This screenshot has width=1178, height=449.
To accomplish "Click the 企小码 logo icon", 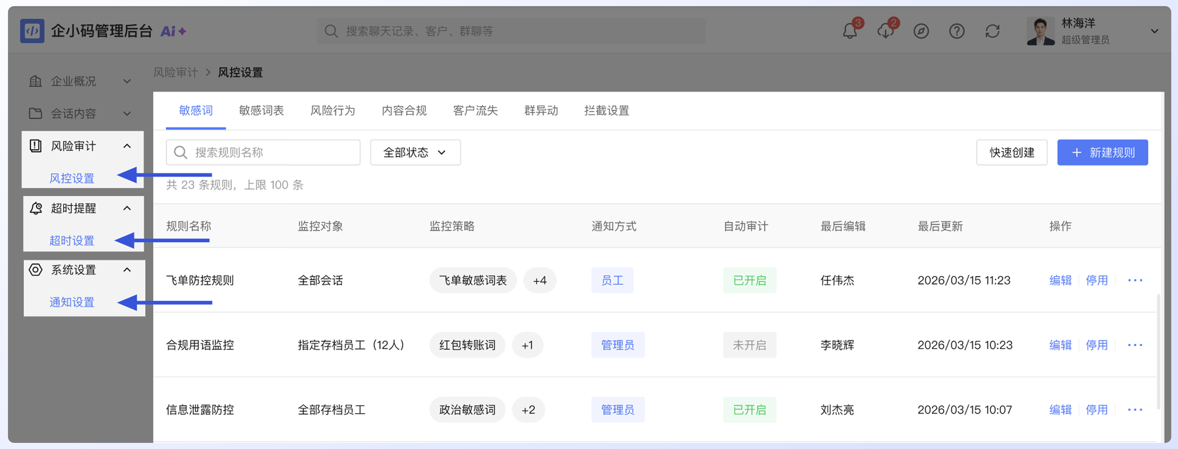I will pos(32,31).
